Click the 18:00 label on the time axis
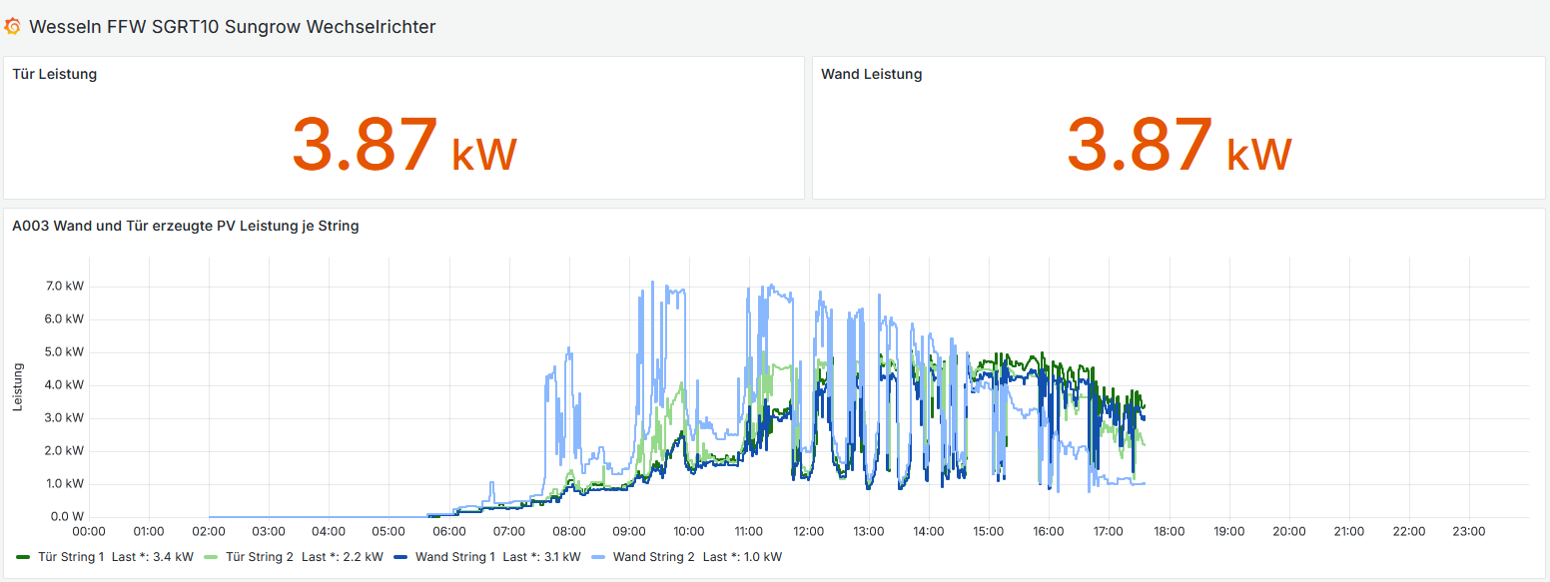Screen dimensions: 1550x582 point(1168,531)
